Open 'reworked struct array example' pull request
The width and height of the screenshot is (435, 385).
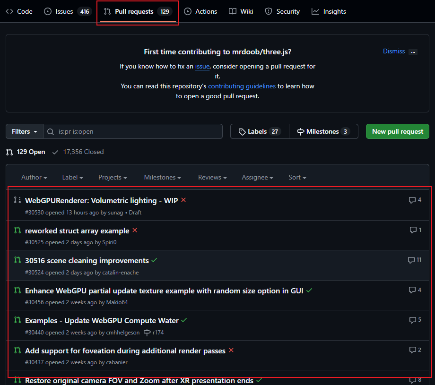point(77,231)
